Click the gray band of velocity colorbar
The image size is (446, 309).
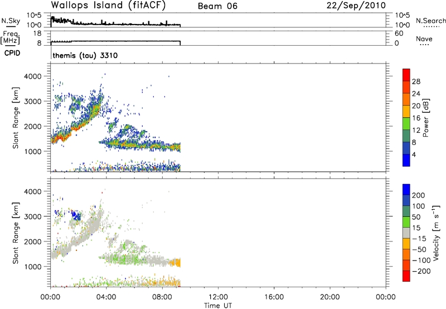(406, 233)
